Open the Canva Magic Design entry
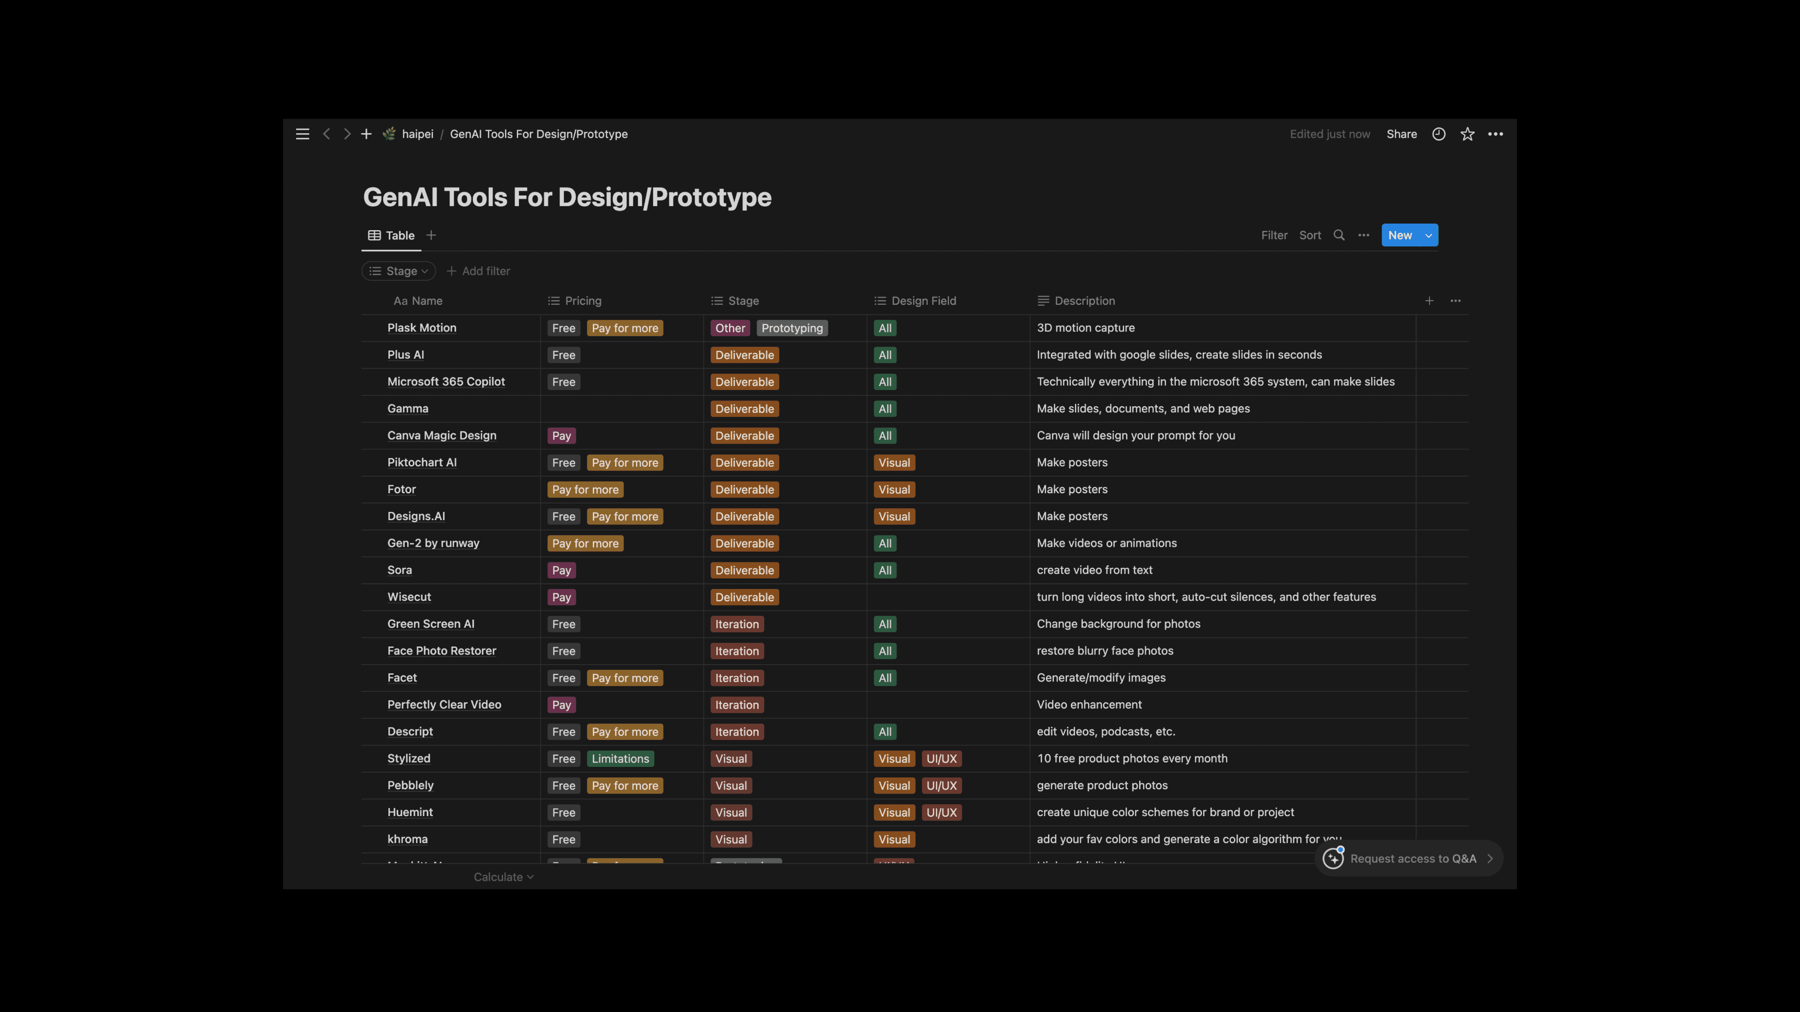The height and width of the screenshot is (1012, 1800). [x=442, y=435]
